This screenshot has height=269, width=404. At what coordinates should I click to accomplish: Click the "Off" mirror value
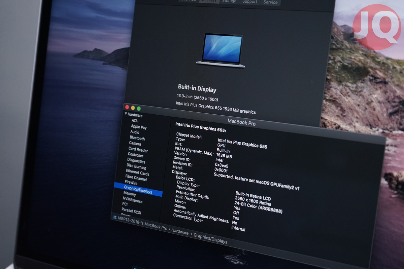click(x=236, y=213)
